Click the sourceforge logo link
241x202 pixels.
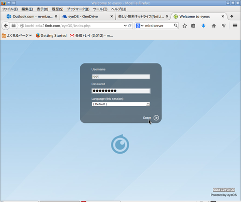point(224,190)
